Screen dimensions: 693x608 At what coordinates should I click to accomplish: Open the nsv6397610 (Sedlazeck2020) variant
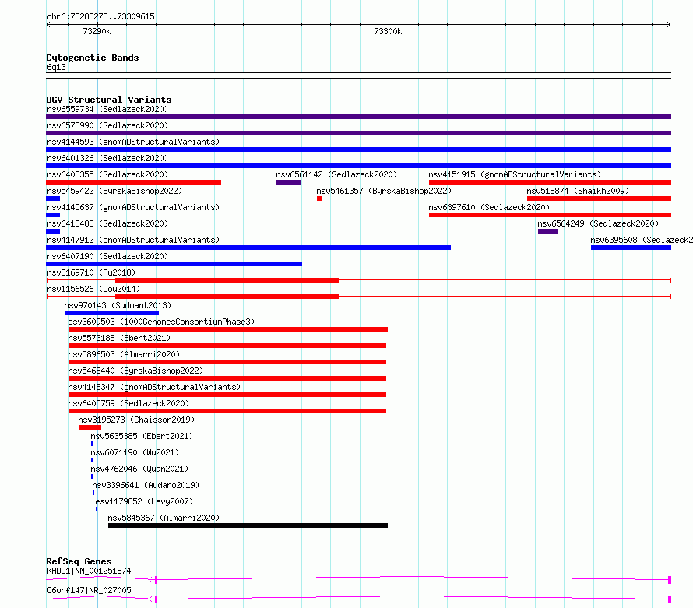[489, 207]
